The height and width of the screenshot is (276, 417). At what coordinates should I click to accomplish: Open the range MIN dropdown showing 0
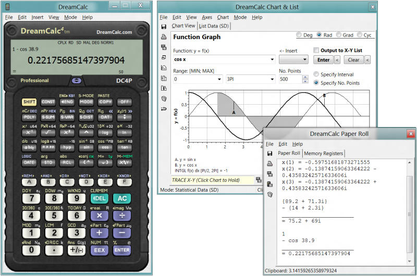coord(219,79)
